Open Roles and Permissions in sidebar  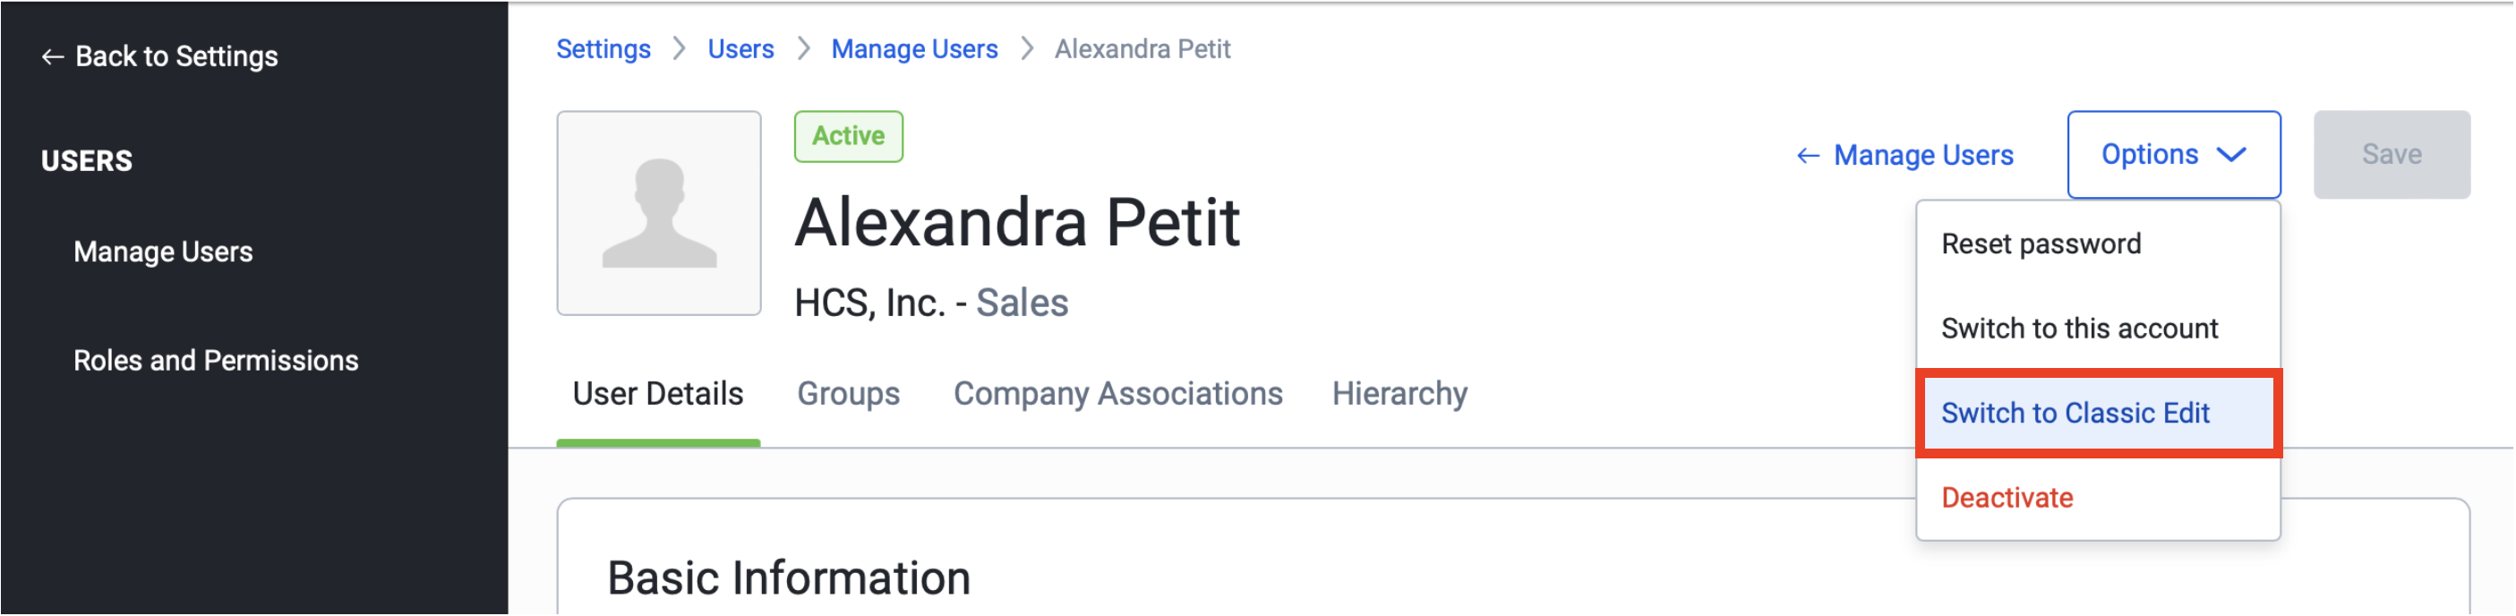(216, 361)
